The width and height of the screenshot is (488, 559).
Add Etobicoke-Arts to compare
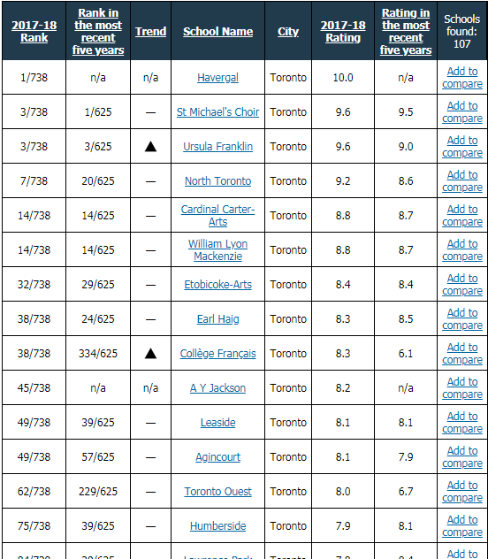coord(462,285)
